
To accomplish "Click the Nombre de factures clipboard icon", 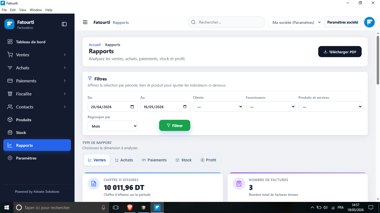I will coord(239,184).
